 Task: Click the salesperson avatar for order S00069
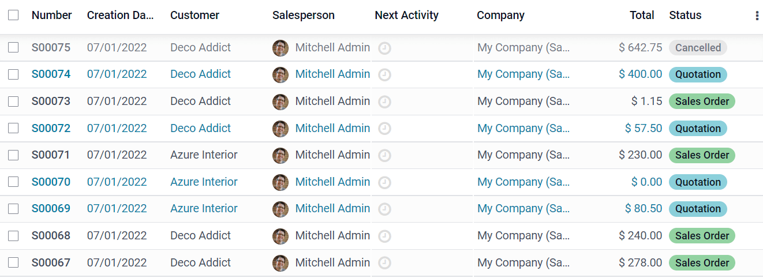coord(280,209)
